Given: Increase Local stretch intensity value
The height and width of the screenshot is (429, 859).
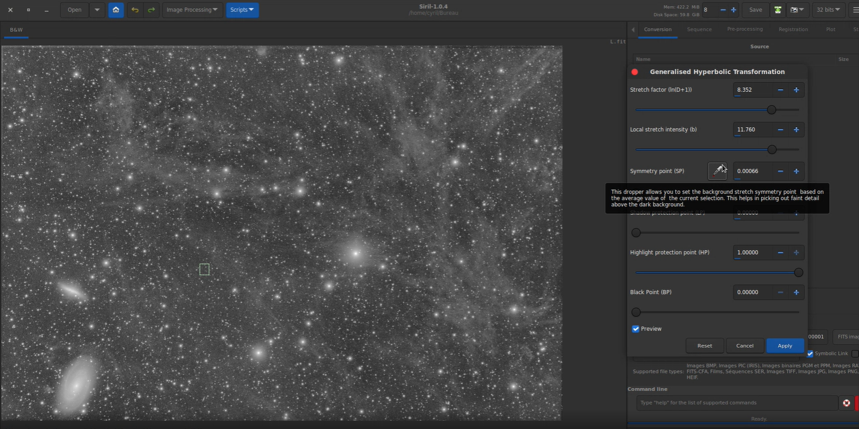Looking at the screenshot, I should [x=796, y=129].
